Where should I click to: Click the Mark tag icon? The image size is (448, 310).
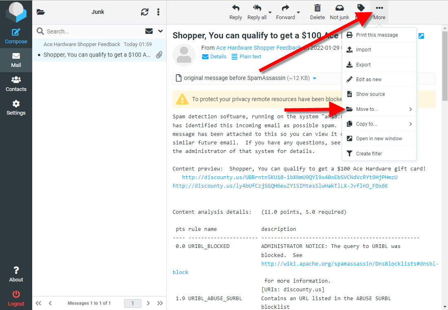click(361, 8)
